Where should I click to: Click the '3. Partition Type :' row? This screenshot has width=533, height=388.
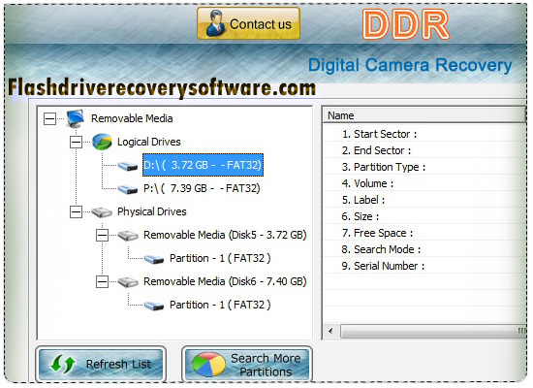[x=423, y=167]
